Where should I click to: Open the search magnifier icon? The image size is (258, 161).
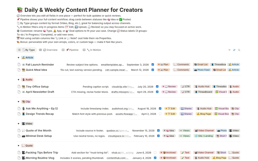[x=239, y=50]
